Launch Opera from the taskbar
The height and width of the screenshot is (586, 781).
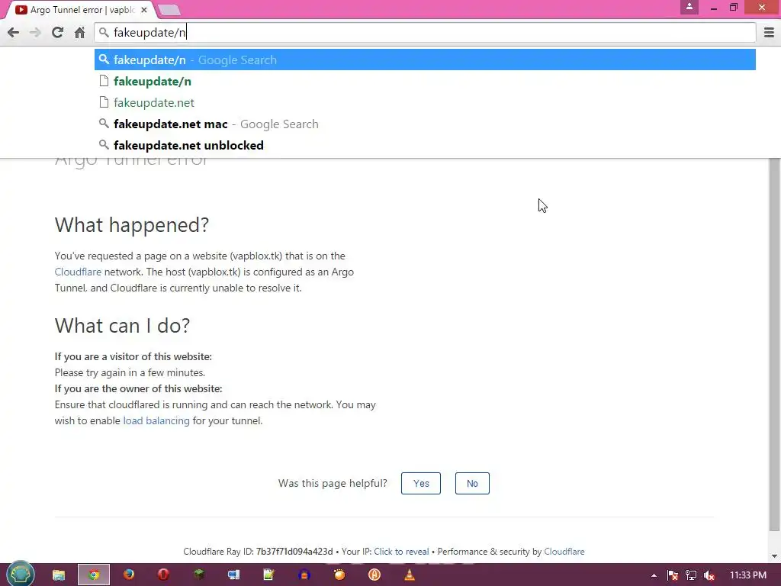point(163,575)
